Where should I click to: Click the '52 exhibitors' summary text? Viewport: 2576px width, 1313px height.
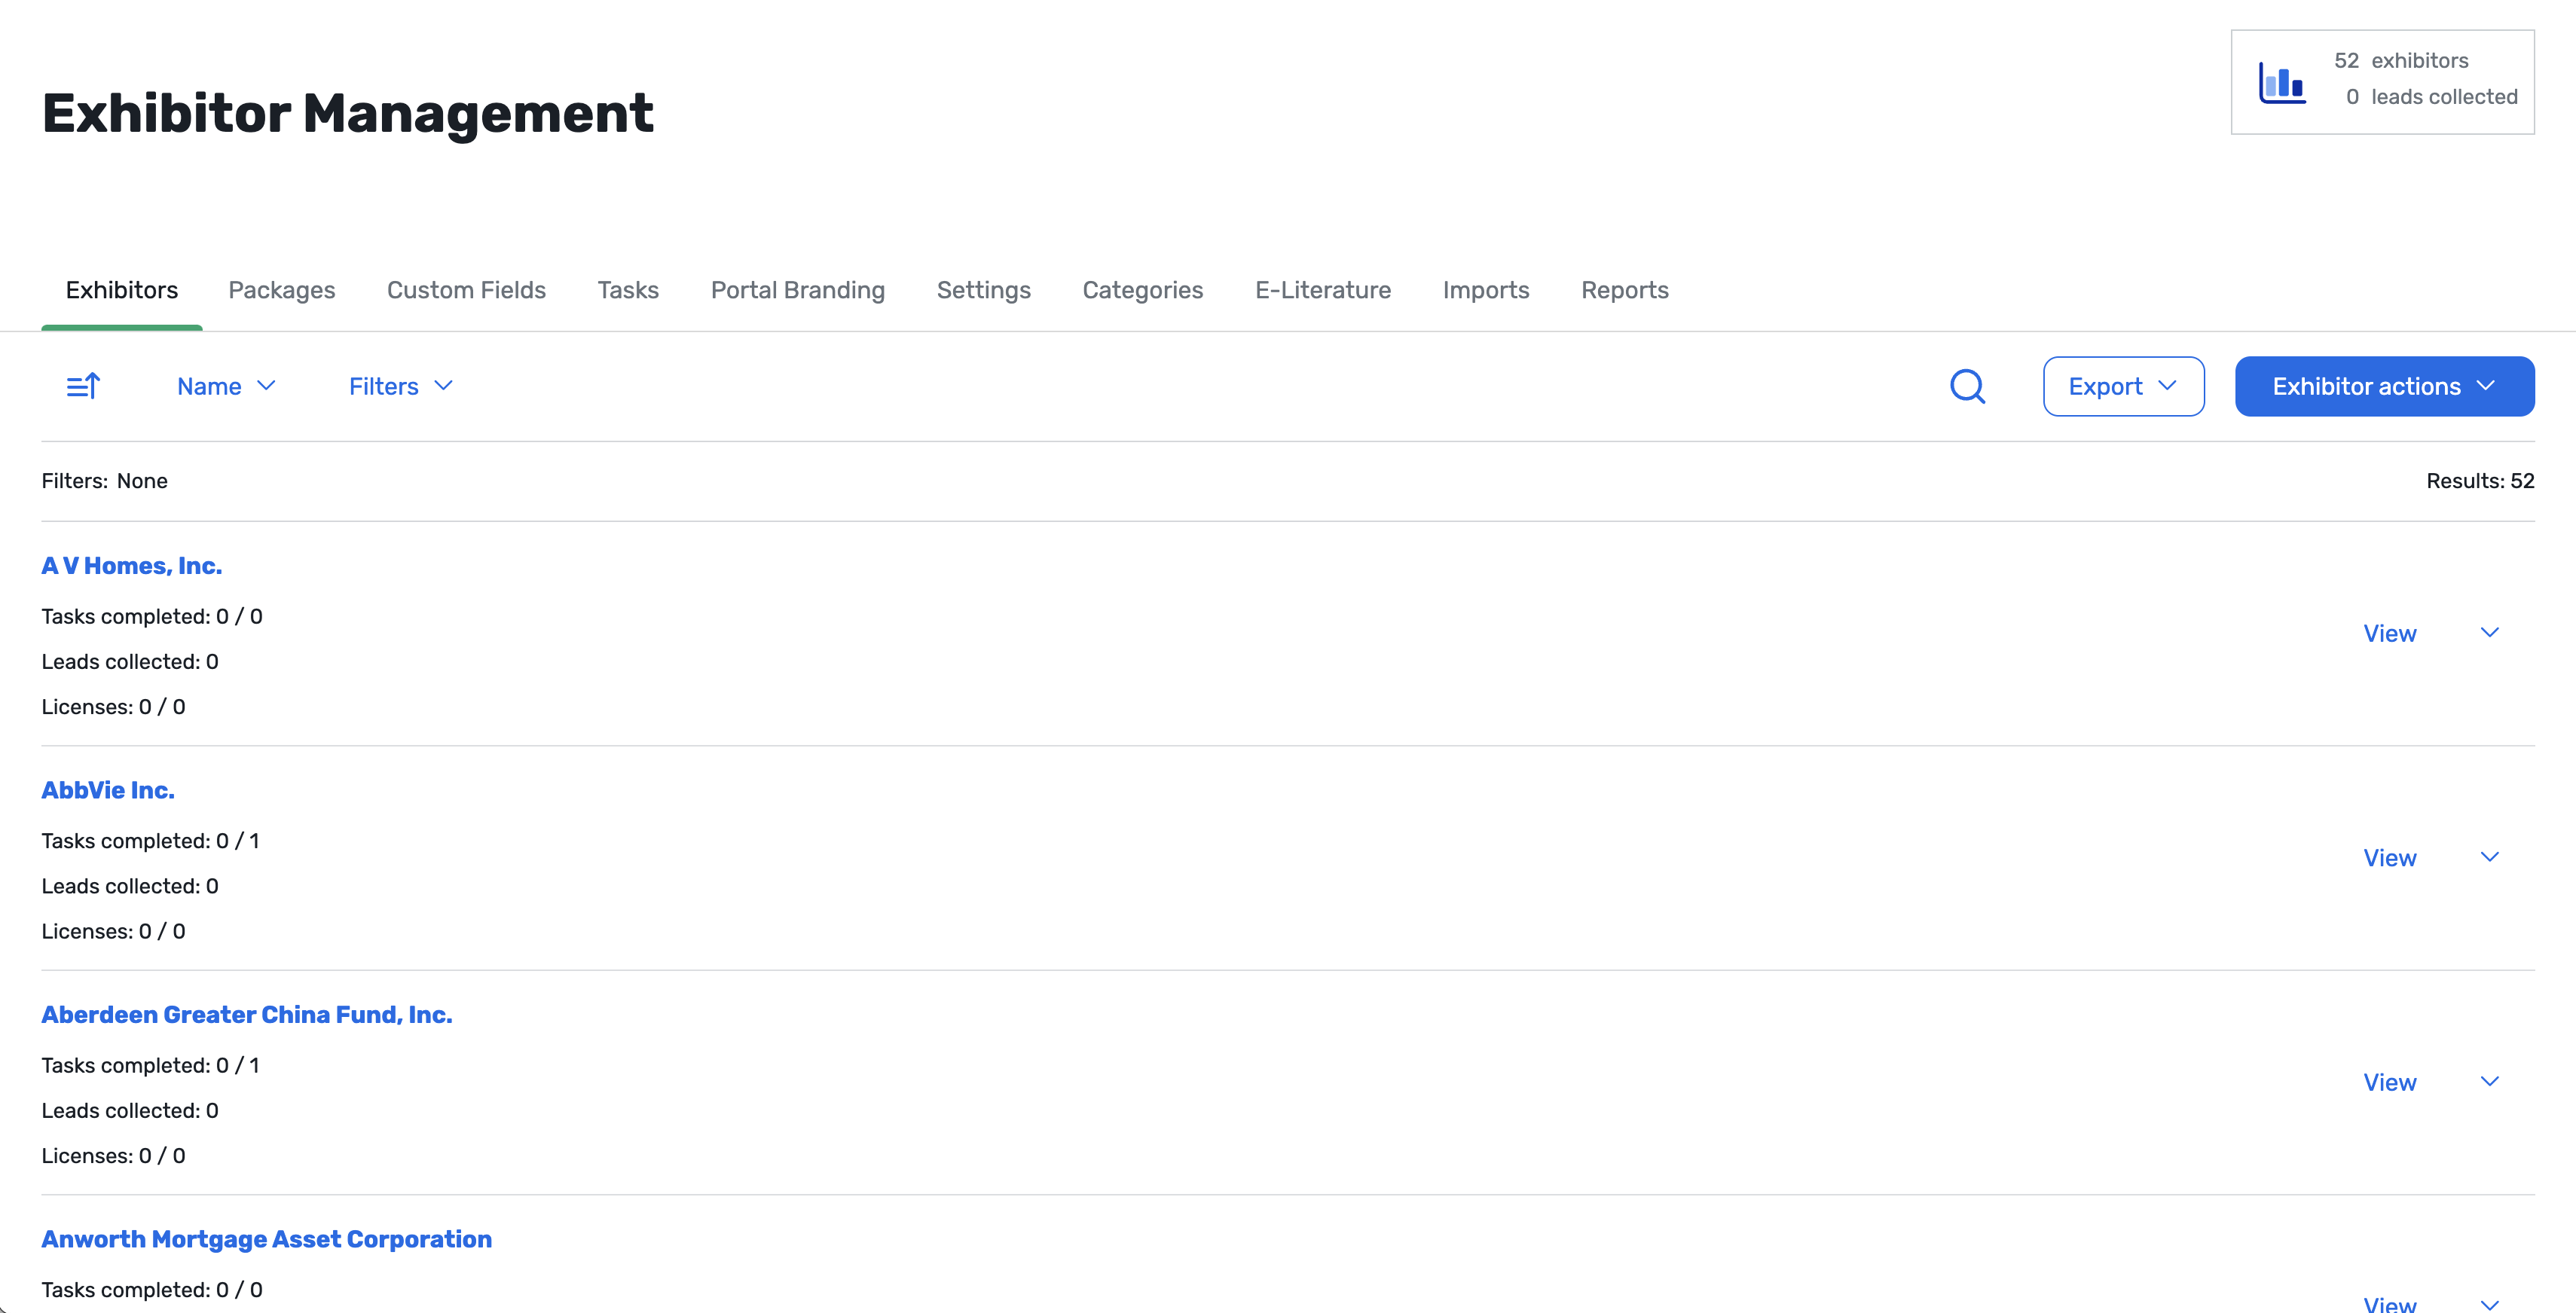[x=2401, y=60]
